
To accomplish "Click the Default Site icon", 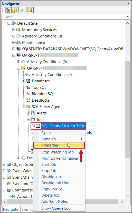I will [14, 23].
